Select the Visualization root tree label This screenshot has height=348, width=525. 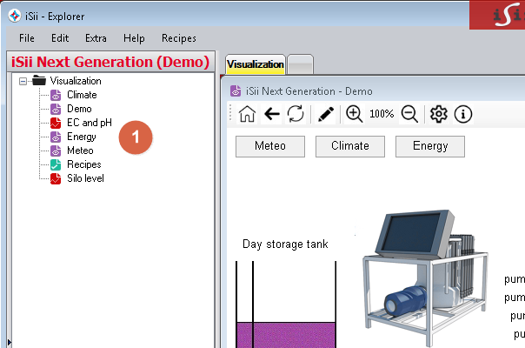pyautogui.click(x=76, y=81)
